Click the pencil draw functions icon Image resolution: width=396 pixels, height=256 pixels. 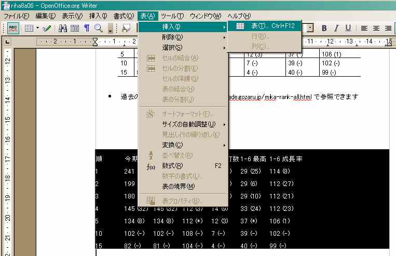[47, 28]
